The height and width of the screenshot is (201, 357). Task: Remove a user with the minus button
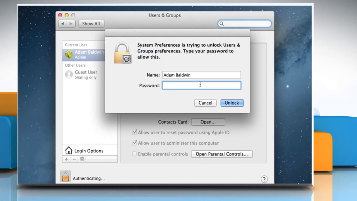click(74, 159)
